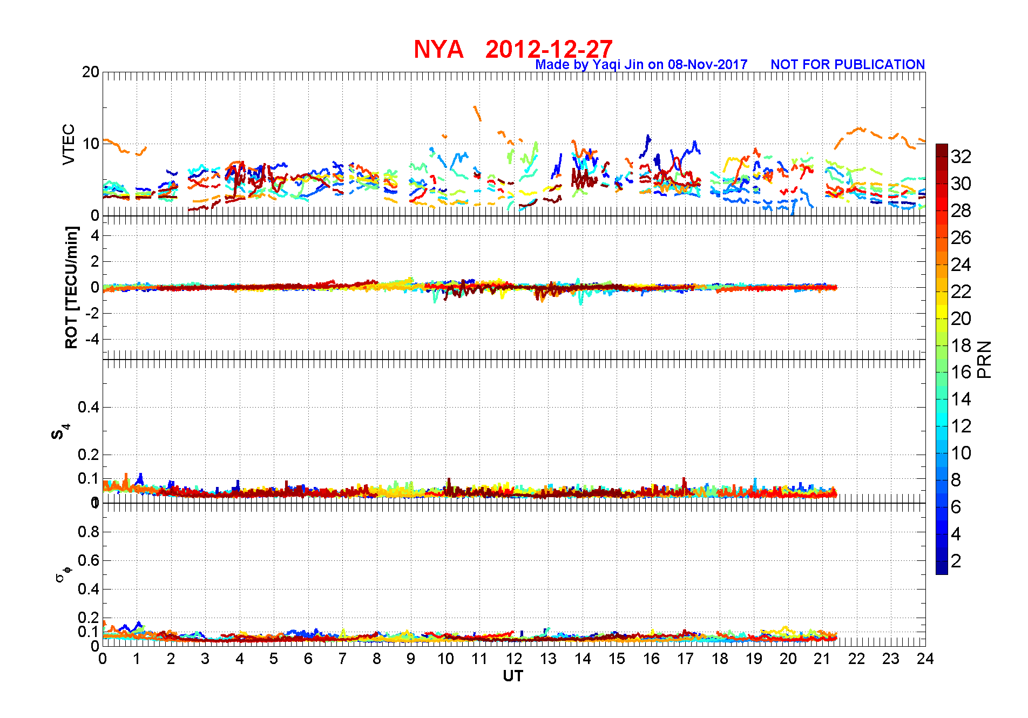Viewport: 1028px width, 718px height.
Task: Click the plot title 'NYA 2012-12-27'
Action: (x=513, y=49)
